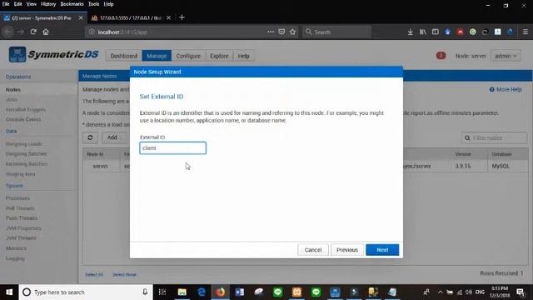
Task: Select Logging in the sidebar
Action: (x=15, y=258)
